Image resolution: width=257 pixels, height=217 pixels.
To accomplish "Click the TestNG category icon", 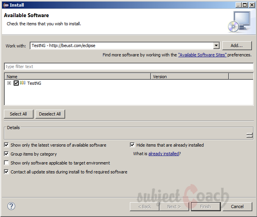I will (23, 83).
